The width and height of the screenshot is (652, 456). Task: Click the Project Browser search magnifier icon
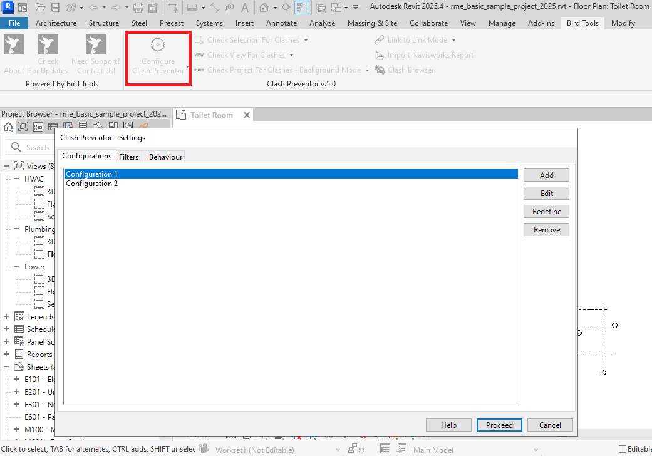16,147
